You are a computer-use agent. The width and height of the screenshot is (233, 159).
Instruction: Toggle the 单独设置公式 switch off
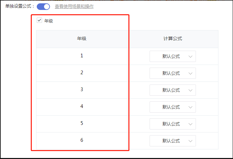(x=43, y=7)
